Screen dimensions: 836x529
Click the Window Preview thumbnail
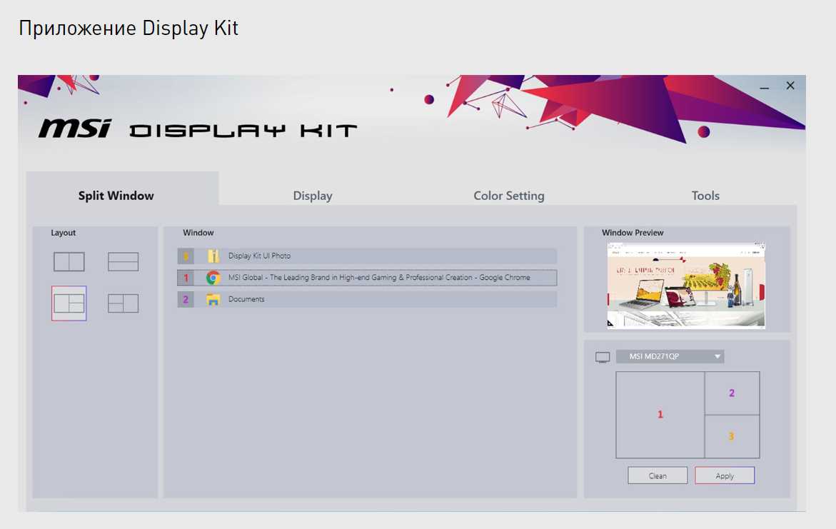click(686, 286)
